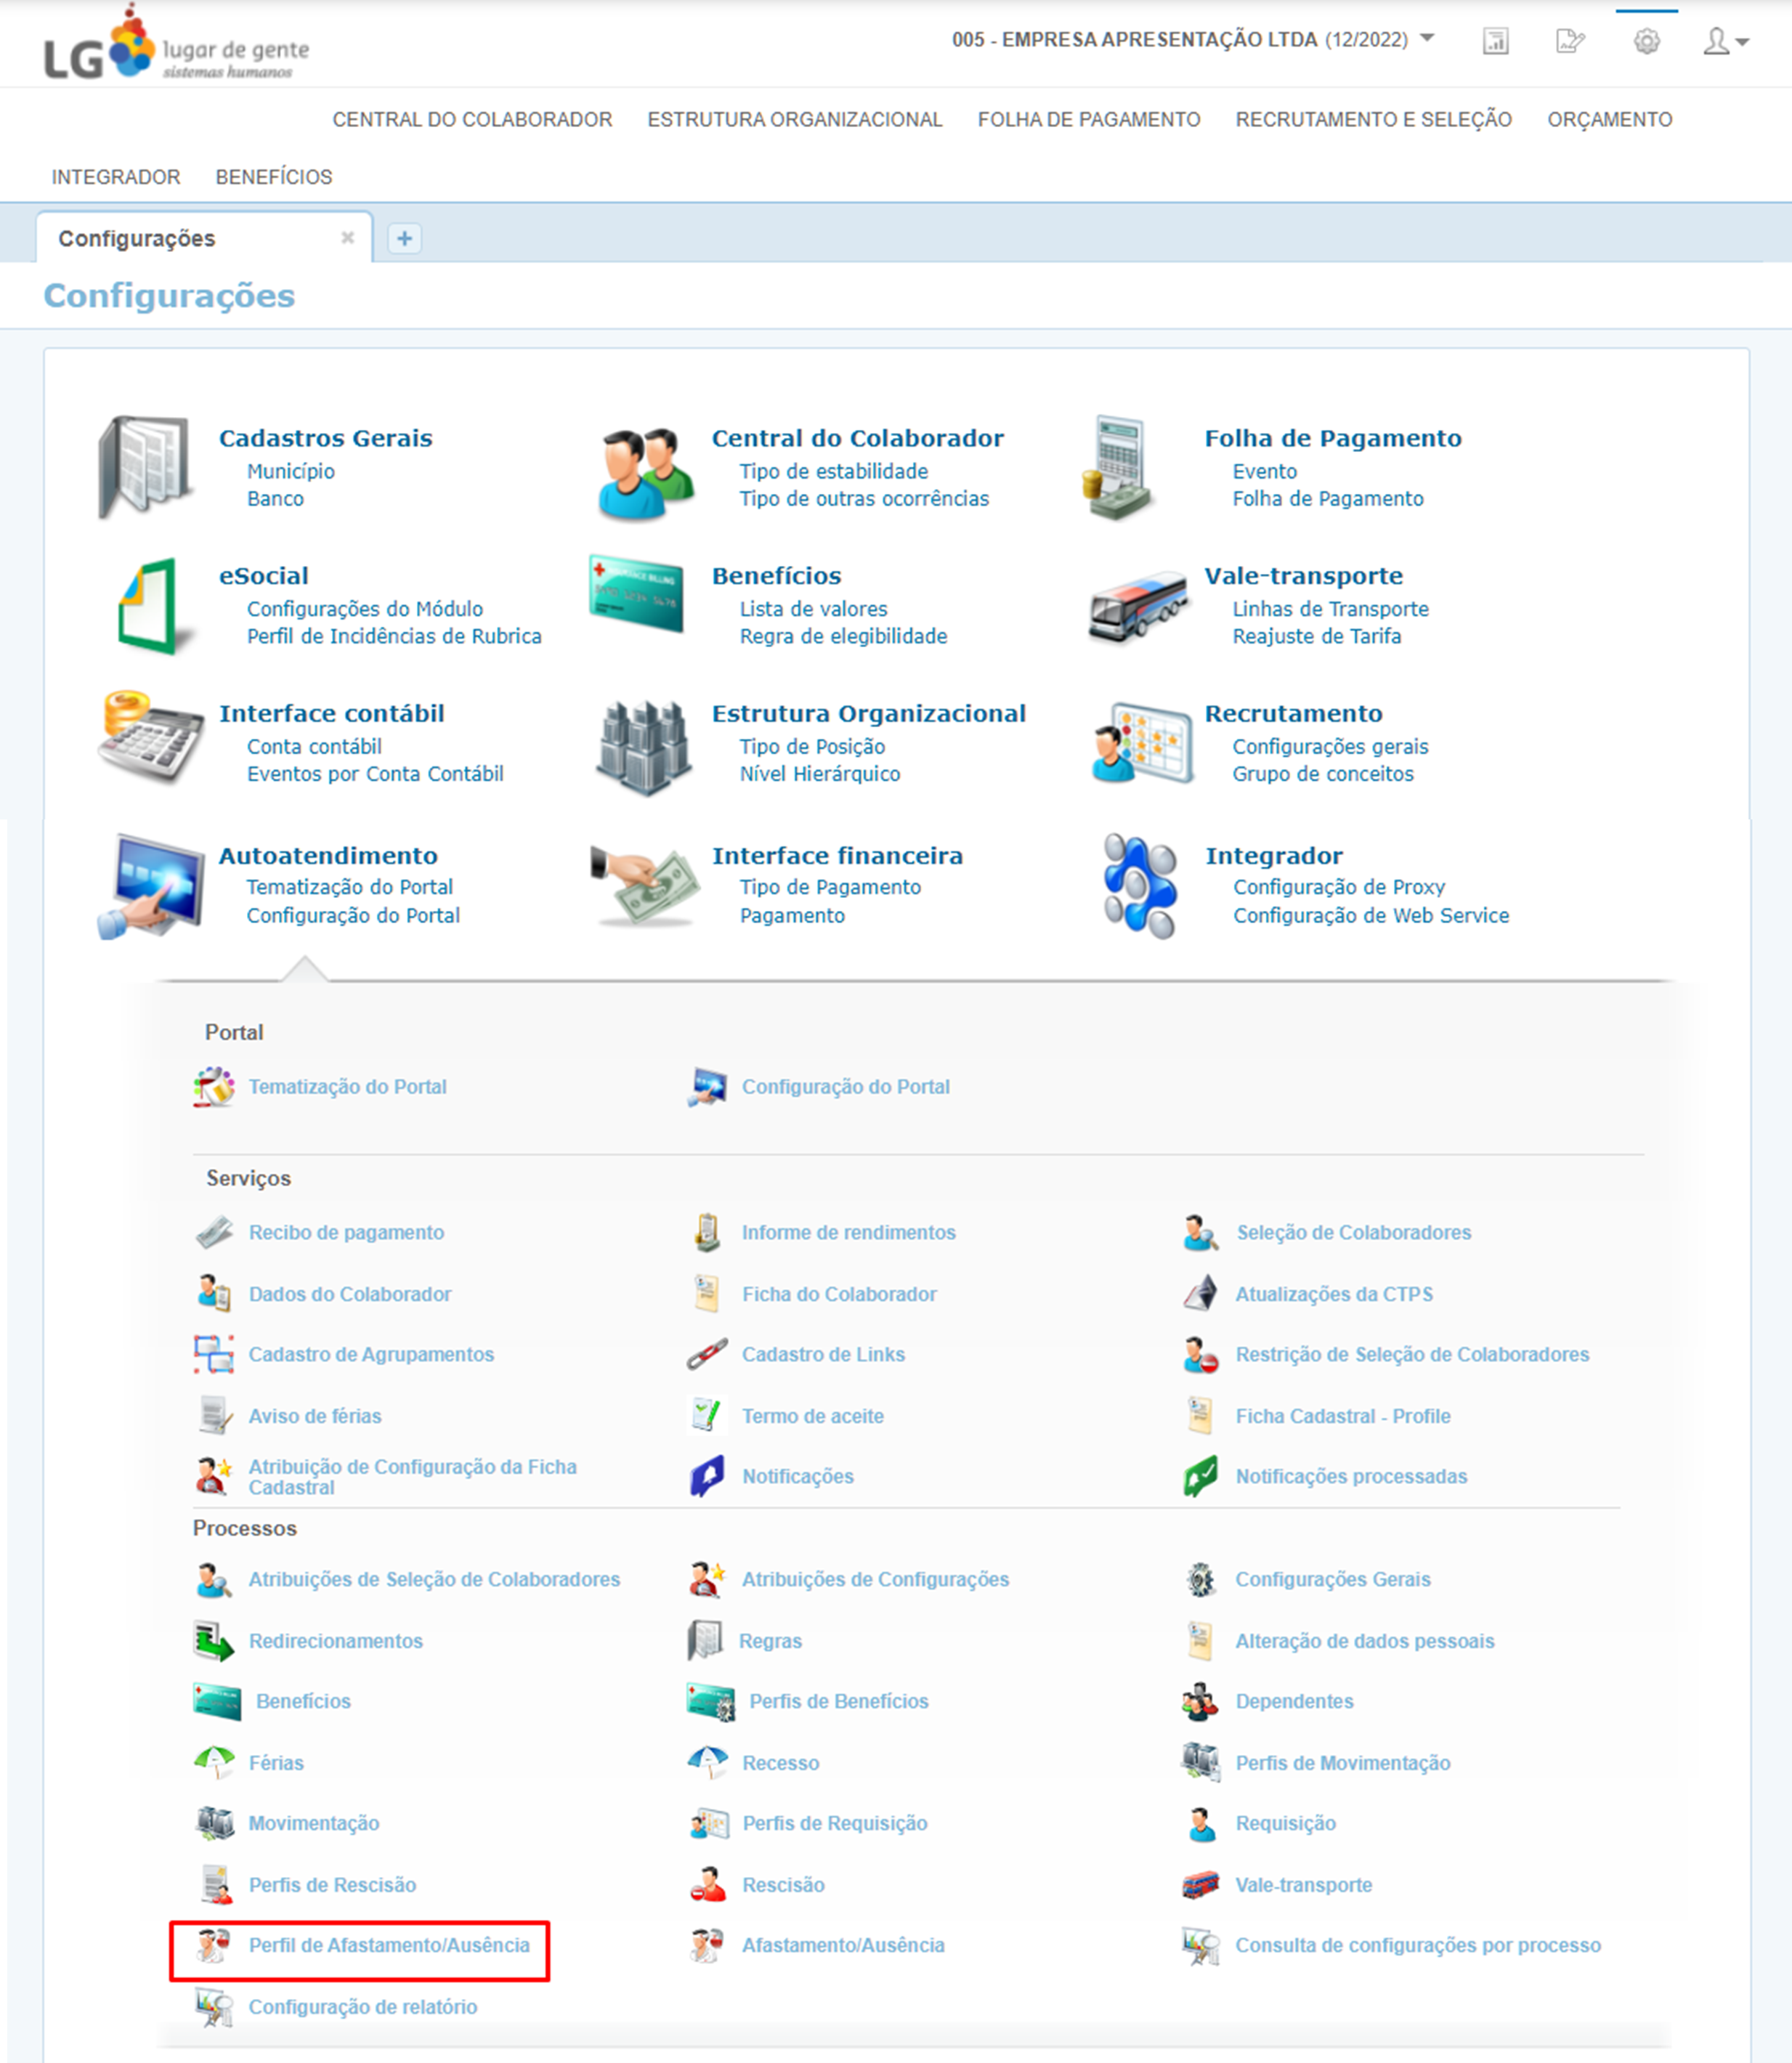Click the report icon in top header
The width and height of the screenshot is (1792, 2063).
(1495, 41)
